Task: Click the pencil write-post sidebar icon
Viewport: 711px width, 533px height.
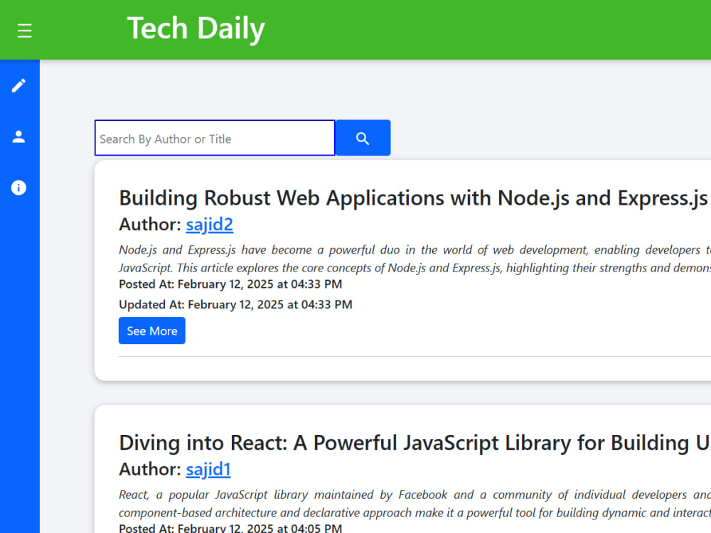Action: click(x=18, y=86)
